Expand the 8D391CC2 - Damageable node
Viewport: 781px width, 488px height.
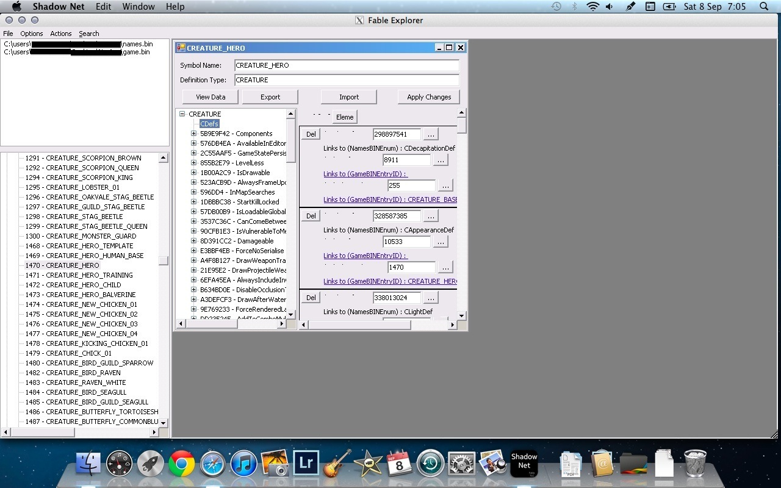(194, 241)
